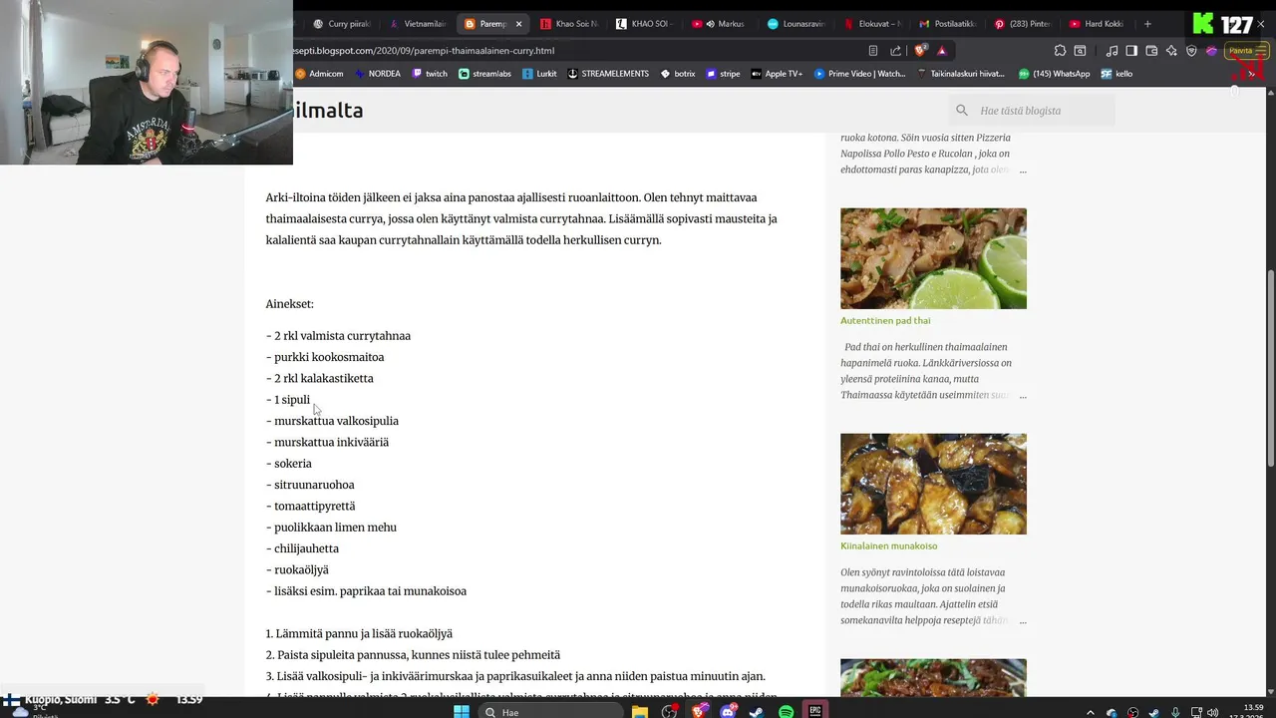This screenshot has height=718, width=1276.
Task: Click the taskbar clock showing 13.59
Action: [1253, 707]
